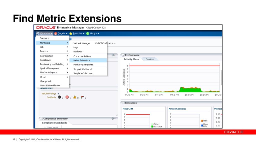The image size is (256, 144).
Task: Open the Enterprise menu
Action: (x=44, y=33)
